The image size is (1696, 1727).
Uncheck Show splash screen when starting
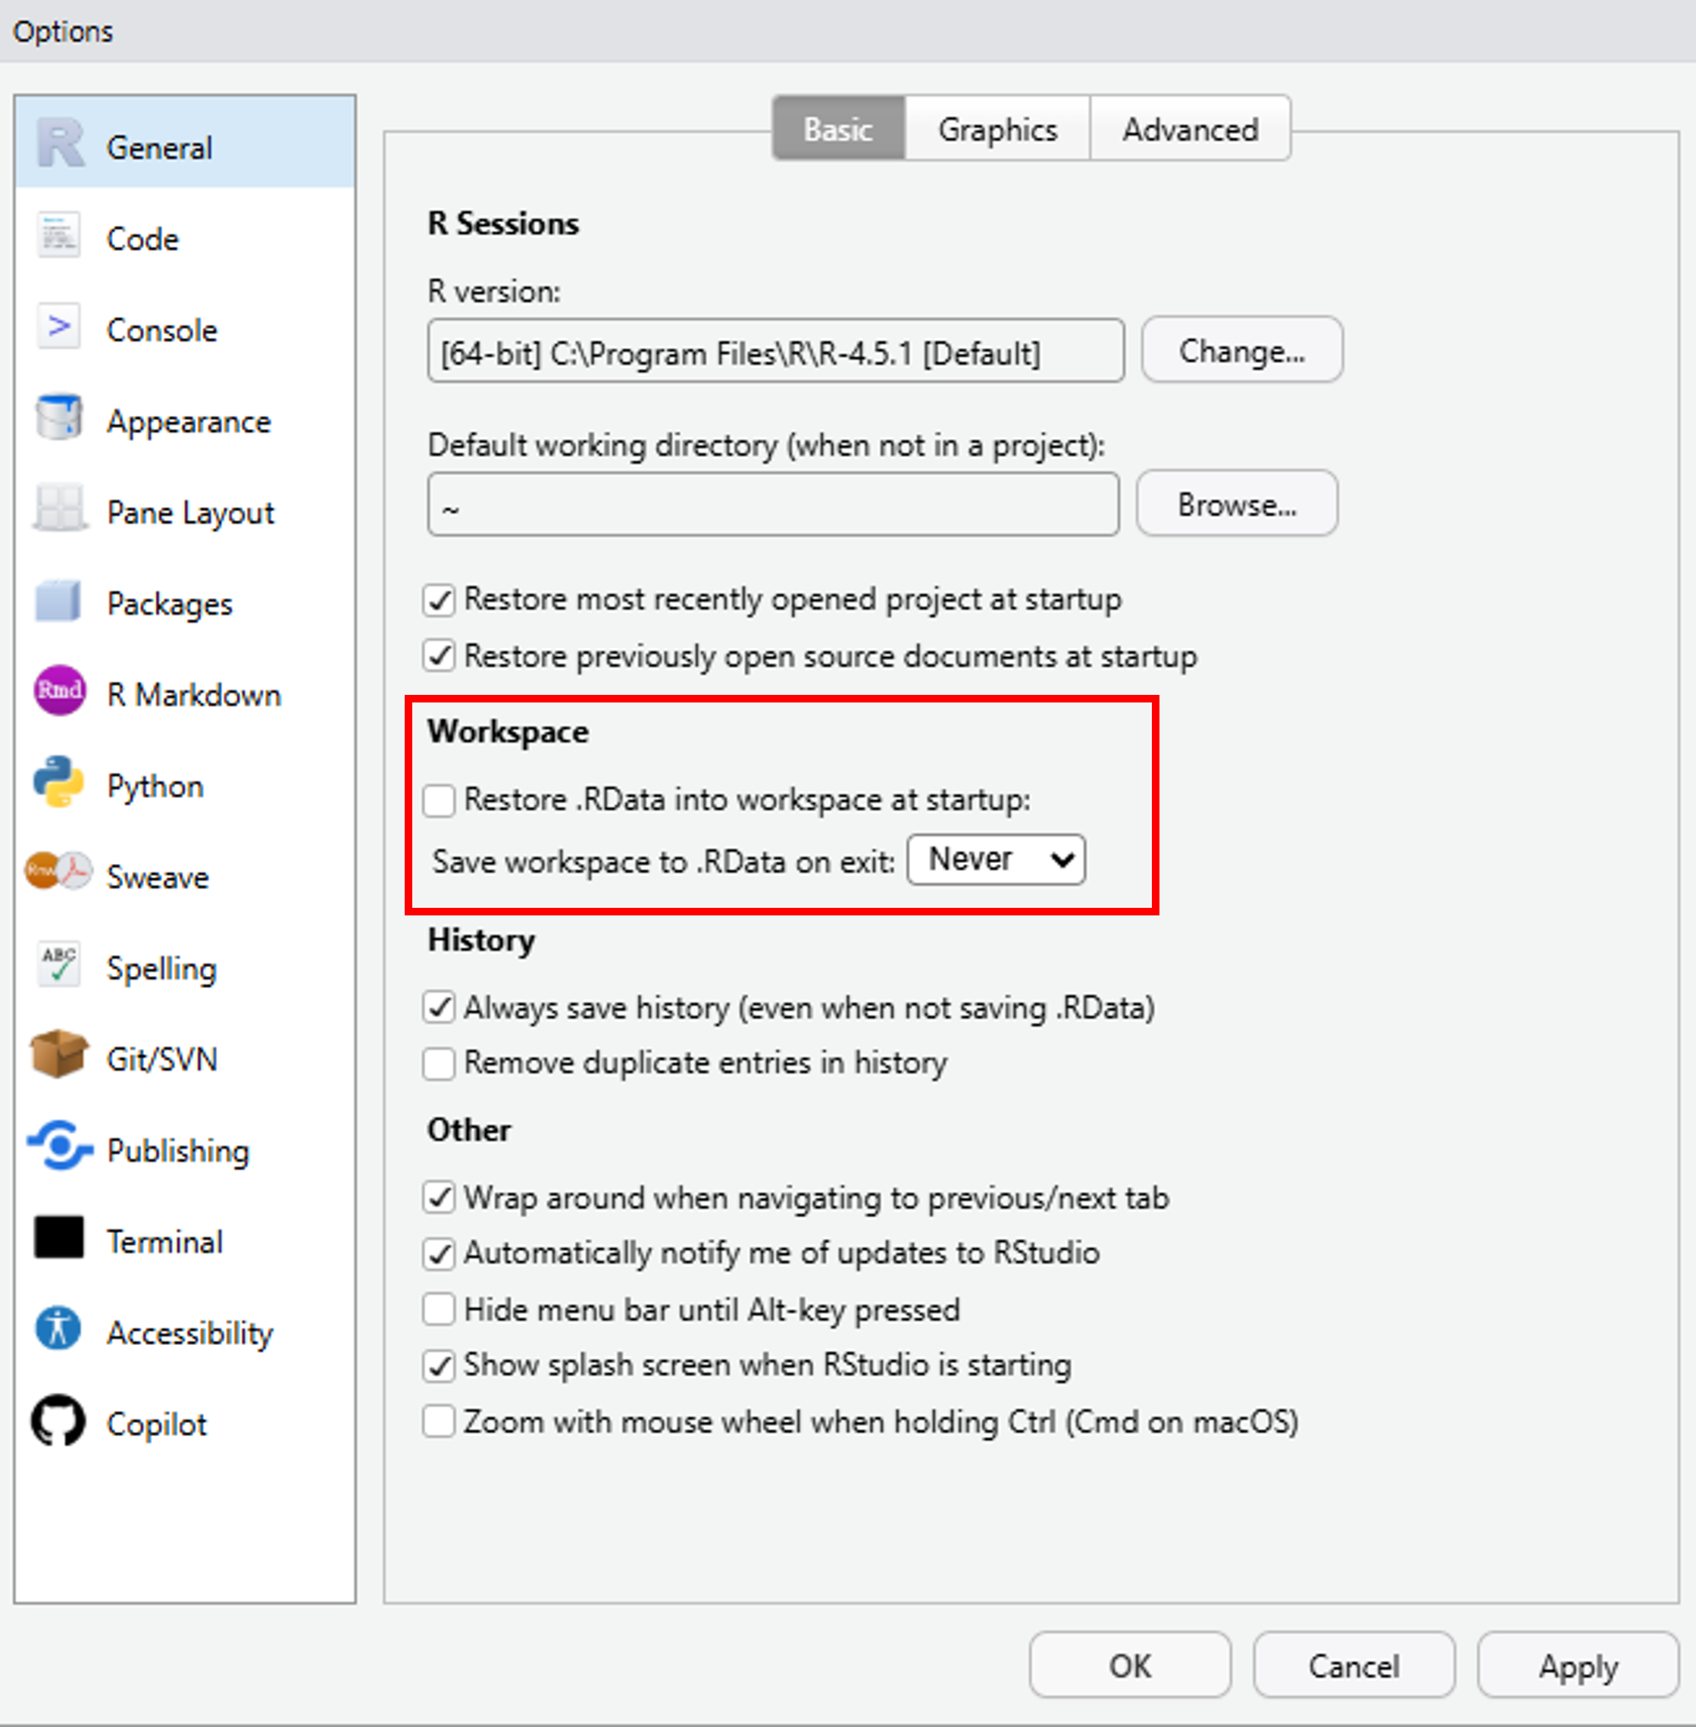tap(439, 1366)
